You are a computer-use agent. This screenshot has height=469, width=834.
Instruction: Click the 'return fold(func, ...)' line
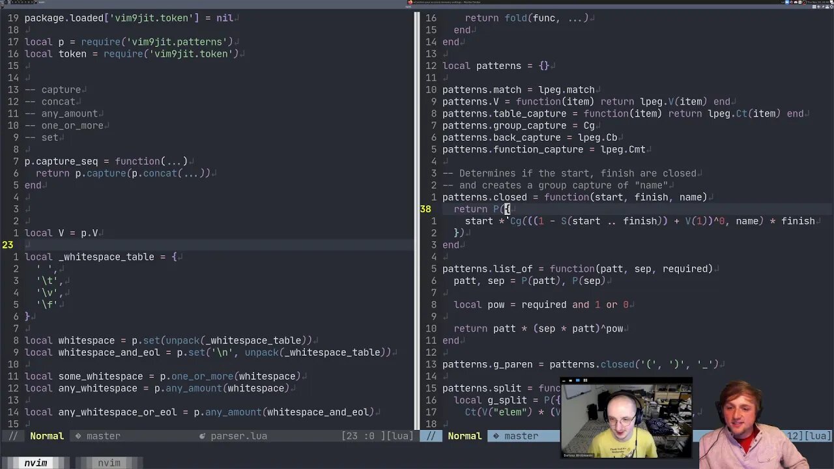point(527,18)
